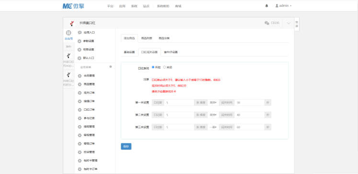Click the 闯关时间 field showing 60
Screen dimensions: 358x174
pos(249,127)
